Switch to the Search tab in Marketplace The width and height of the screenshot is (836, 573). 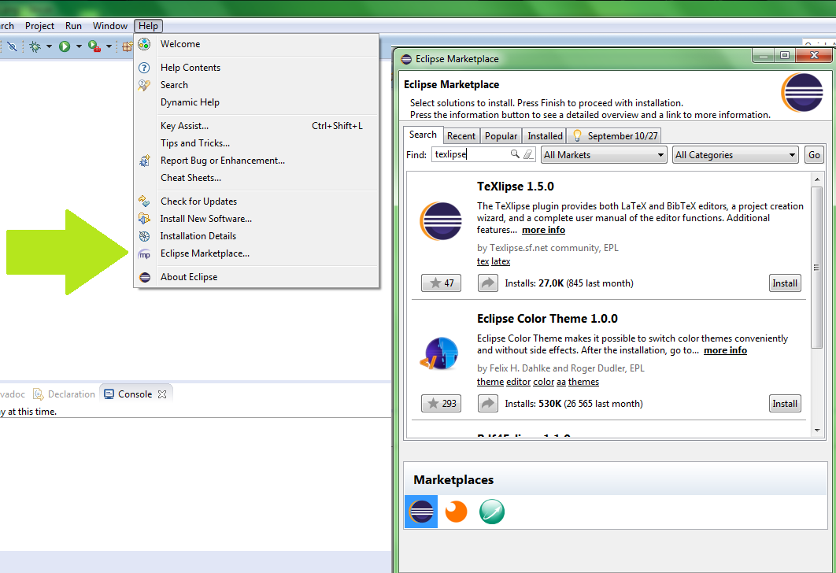tap(423, 135)
